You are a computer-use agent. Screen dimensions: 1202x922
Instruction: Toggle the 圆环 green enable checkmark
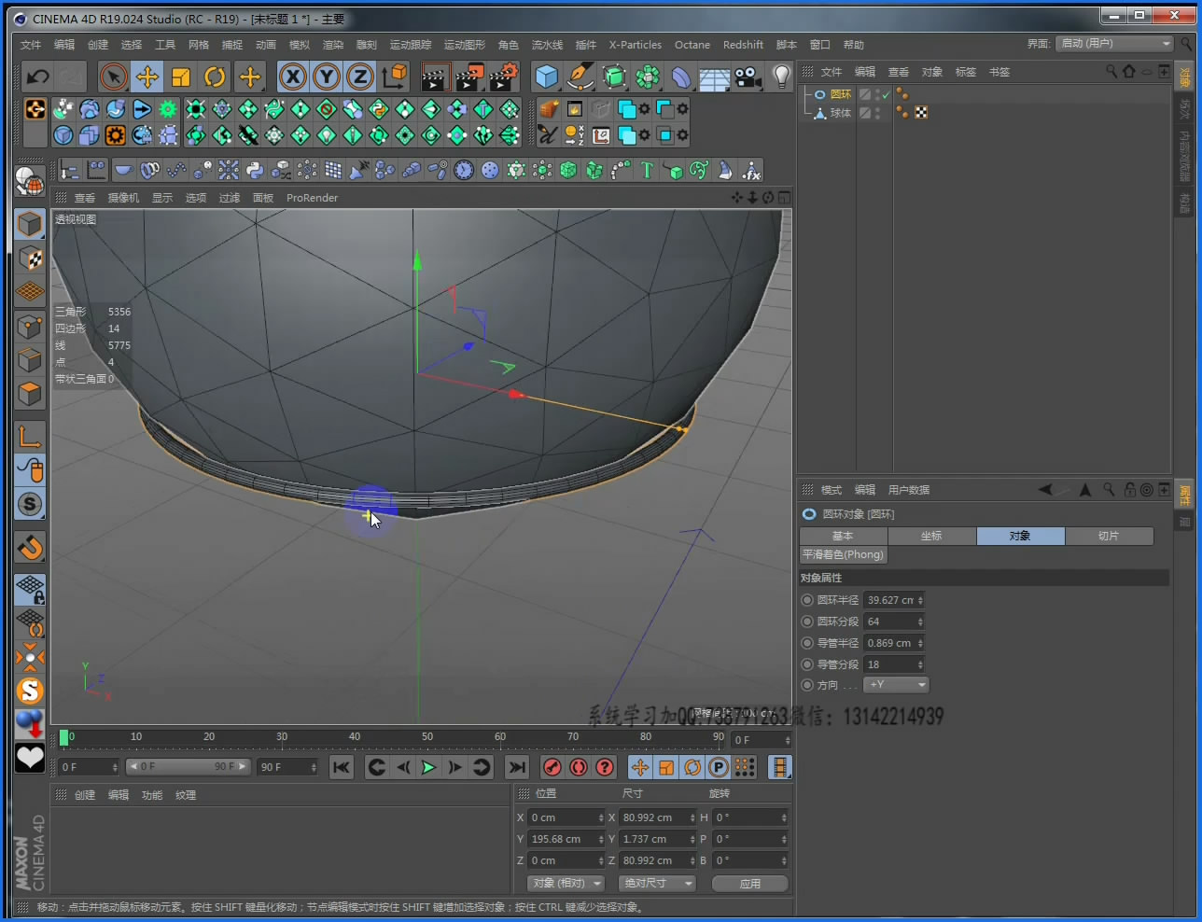[886, 94]
